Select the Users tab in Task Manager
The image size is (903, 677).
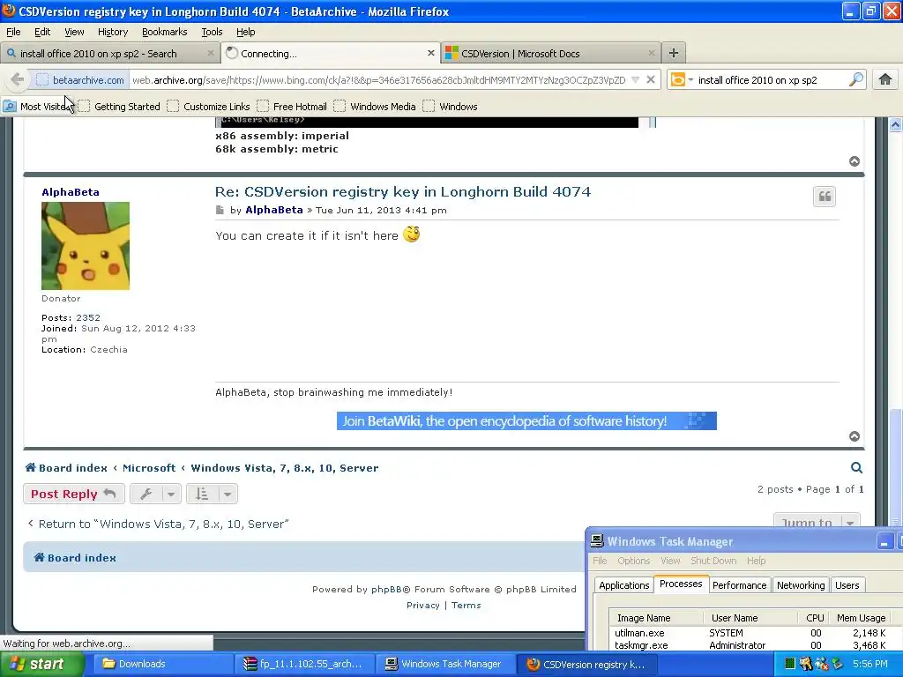click(x=847, y=585)
